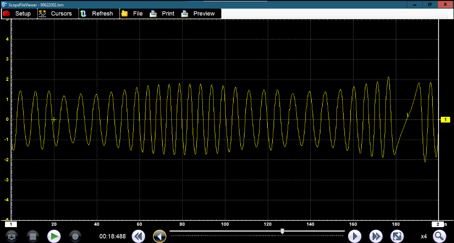Screen dimensions: 454x243
Task: Step back one frame
Action: click(x=160, y=236)
